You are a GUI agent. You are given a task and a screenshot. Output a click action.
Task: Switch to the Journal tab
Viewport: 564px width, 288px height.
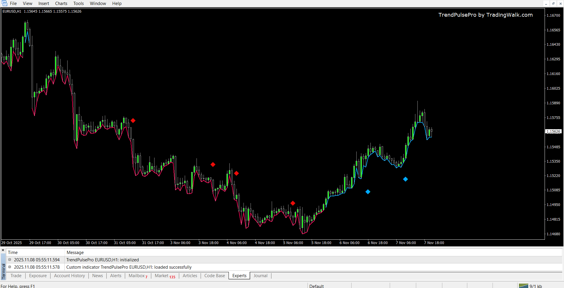[x=260, y=276]
